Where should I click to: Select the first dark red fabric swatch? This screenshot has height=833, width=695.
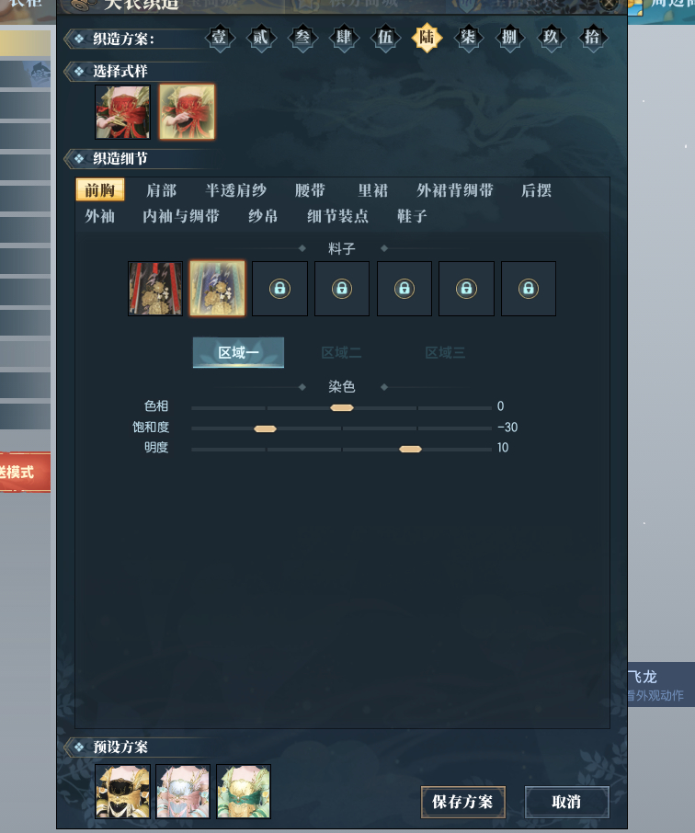155,289
